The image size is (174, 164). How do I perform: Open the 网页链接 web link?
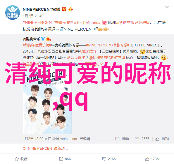[x=76, y=58]
